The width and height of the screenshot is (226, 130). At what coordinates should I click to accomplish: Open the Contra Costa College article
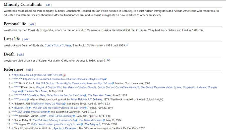click(58, 45)
